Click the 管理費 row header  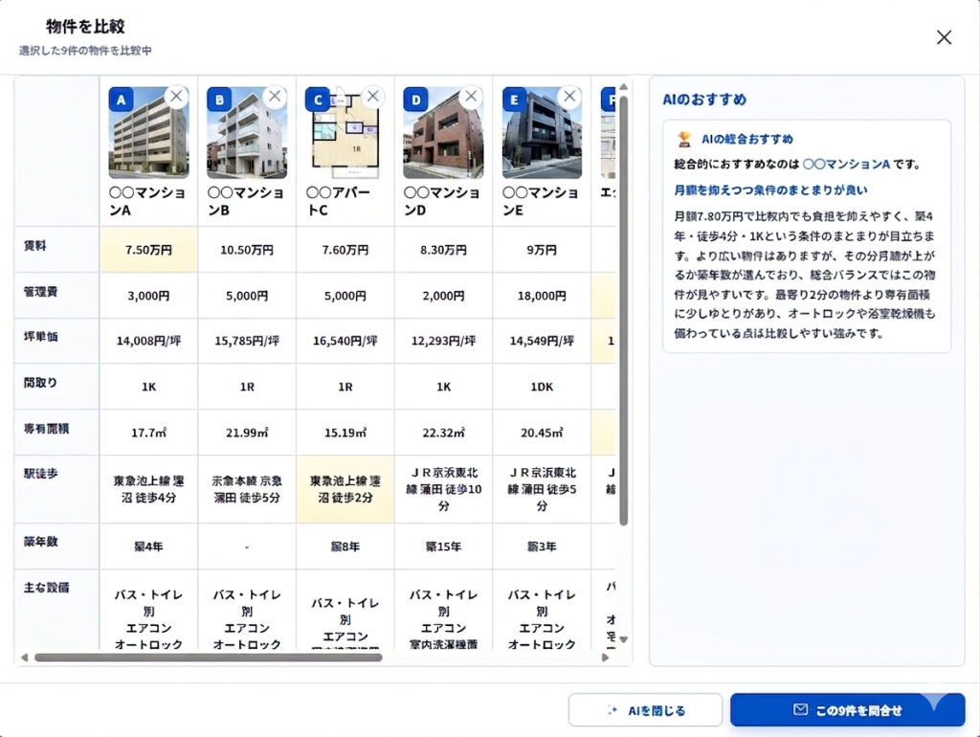tap(56, 295)
